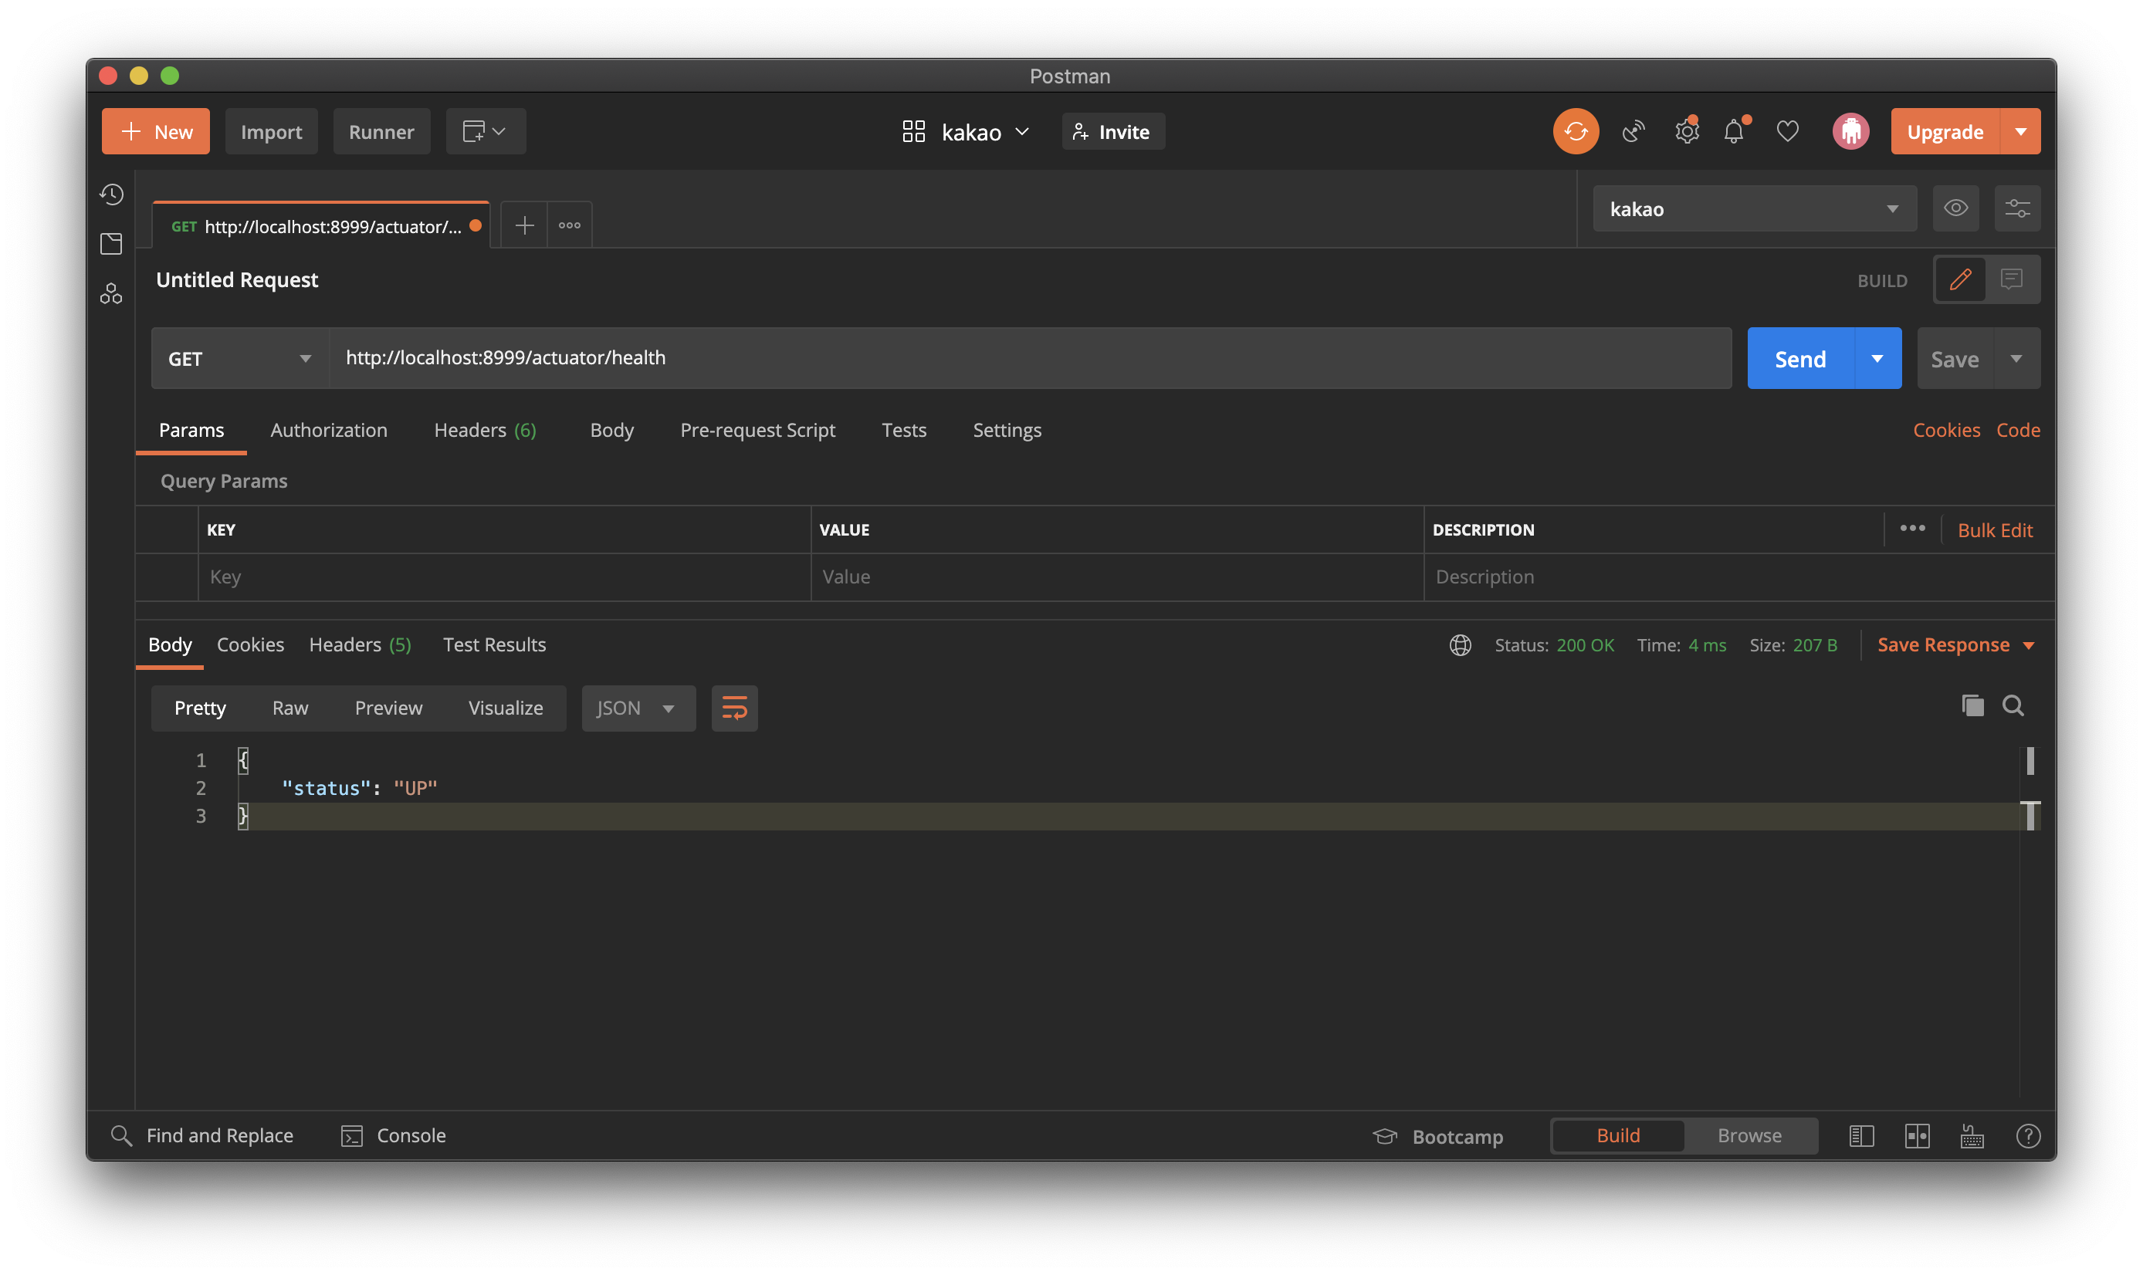Search within the response body
Viewport: 2143px width, 1275px height.
coord(2013,705)
